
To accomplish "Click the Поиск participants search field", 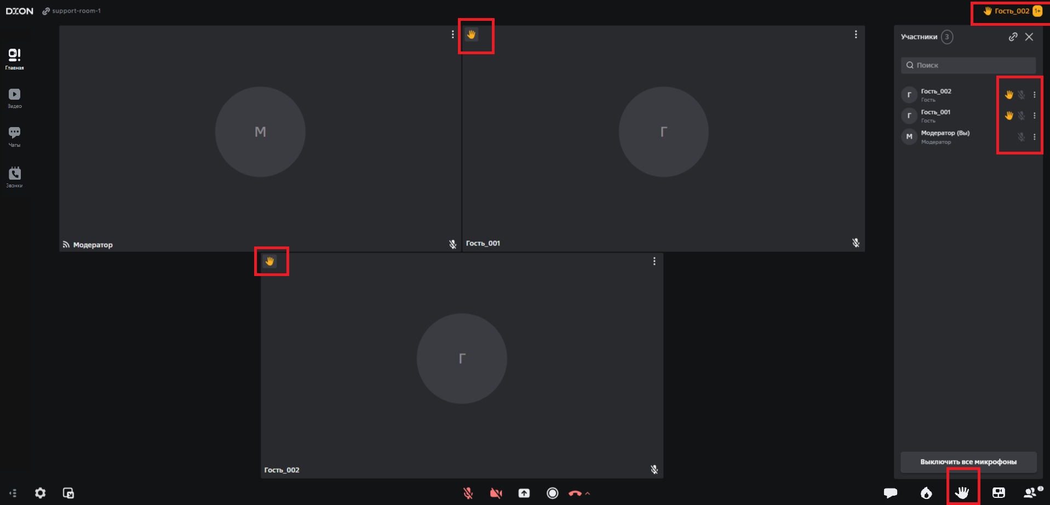I will click(x=968, y=65).
